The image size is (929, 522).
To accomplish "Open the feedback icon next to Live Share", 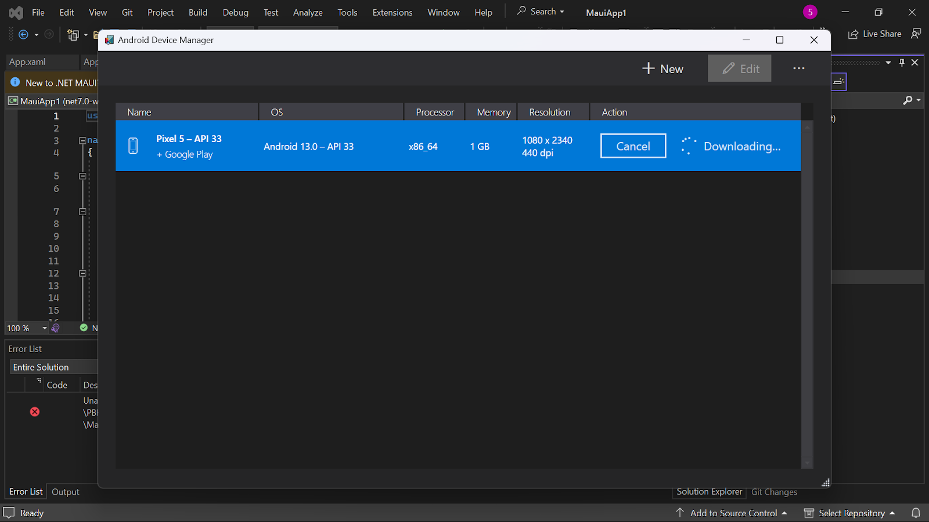I will tap(916, 34).
